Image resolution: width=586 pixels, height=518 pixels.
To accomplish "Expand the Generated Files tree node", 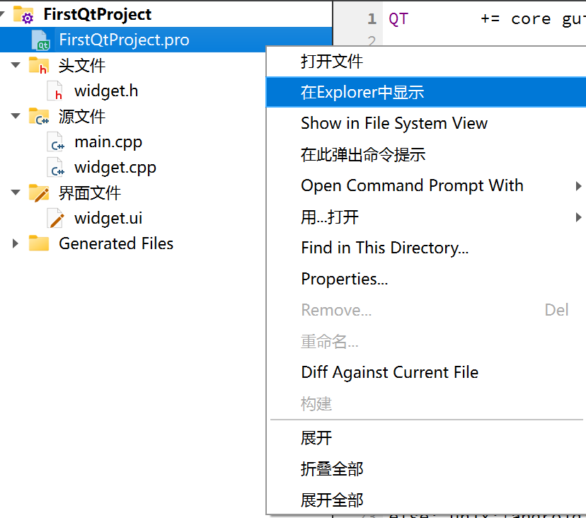I will click(x=14, y=243).
